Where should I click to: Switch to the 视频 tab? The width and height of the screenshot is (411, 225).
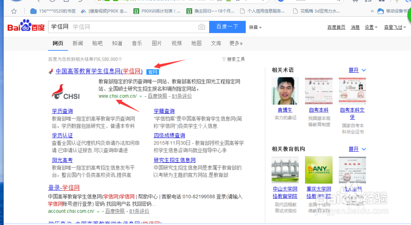[176, 43]
